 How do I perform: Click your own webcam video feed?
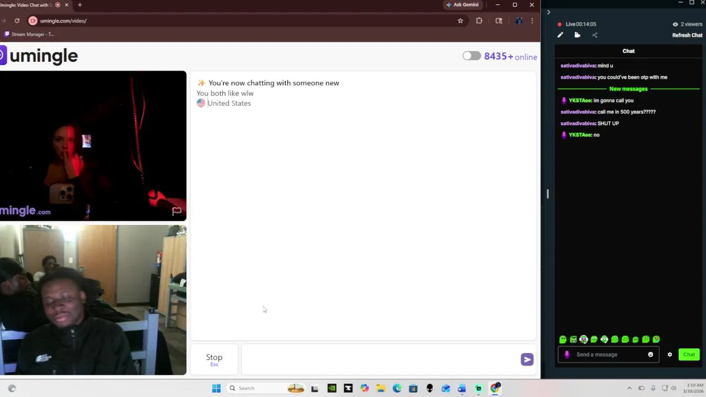tap(93, 300)
